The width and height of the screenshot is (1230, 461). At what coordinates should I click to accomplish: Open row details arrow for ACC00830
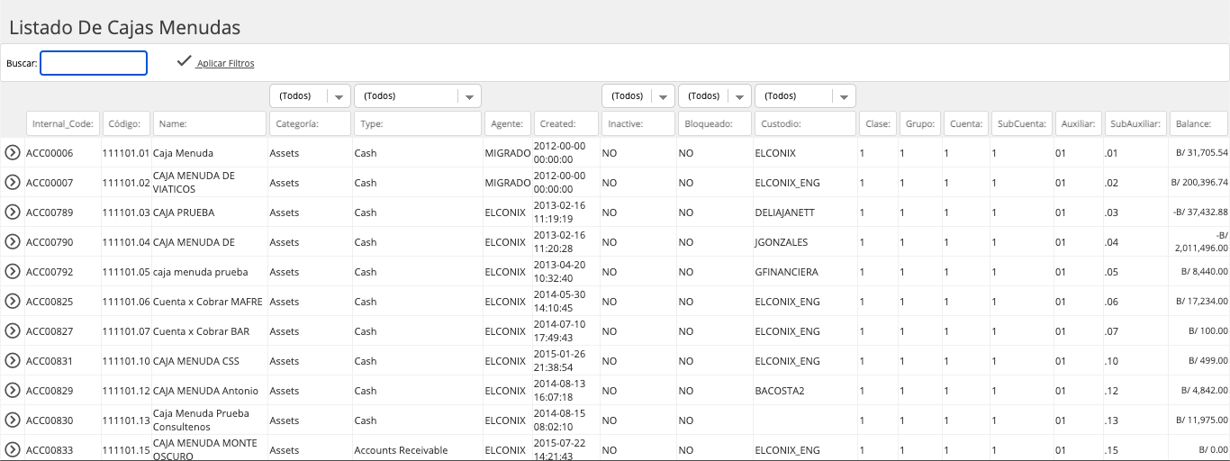point(13,420)
